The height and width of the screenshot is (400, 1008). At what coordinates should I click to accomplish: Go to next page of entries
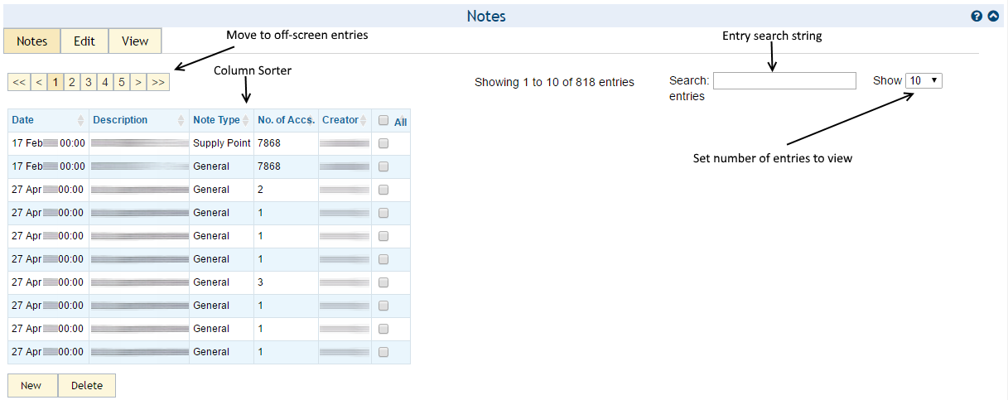[x=138, y=82]
